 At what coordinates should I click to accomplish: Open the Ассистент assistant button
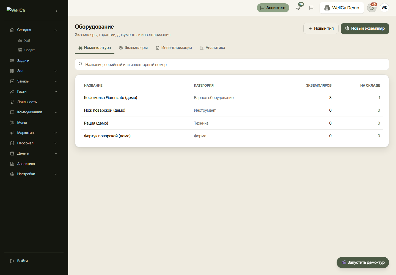point(273,8)
